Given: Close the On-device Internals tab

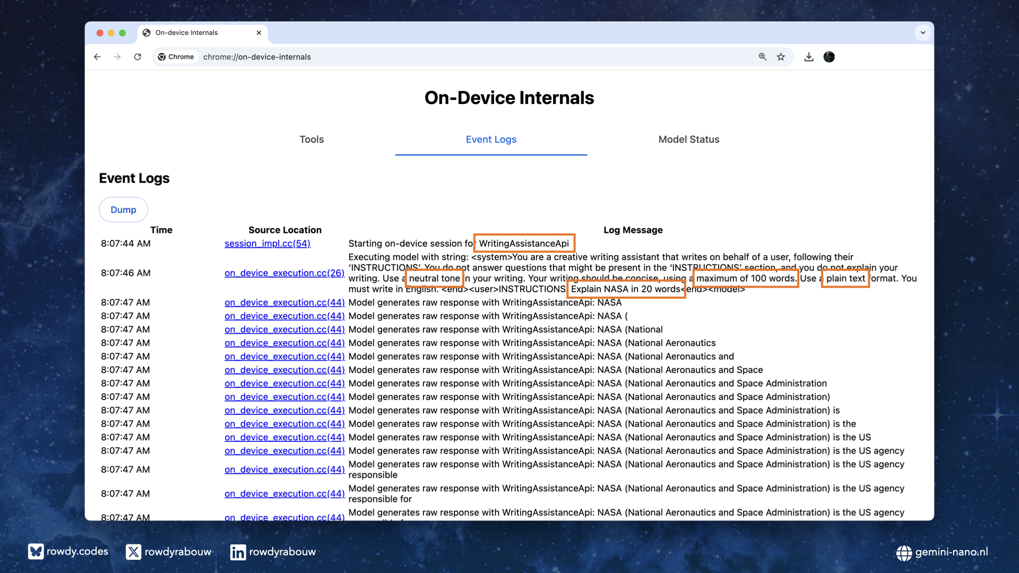Looking at the screenshot, I should pos(259,33).
